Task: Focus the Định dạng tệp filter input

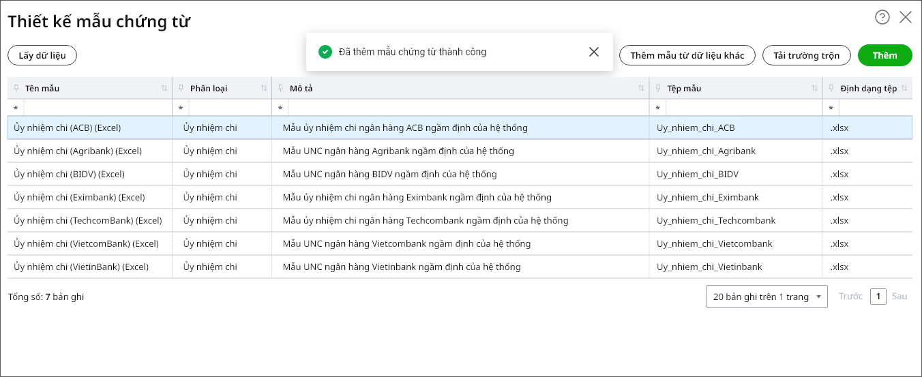Action: 876,108
